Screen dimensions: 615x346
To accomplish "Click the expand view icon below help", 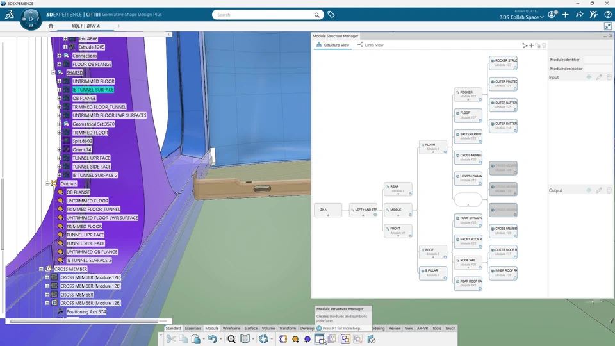I will 607,26.
